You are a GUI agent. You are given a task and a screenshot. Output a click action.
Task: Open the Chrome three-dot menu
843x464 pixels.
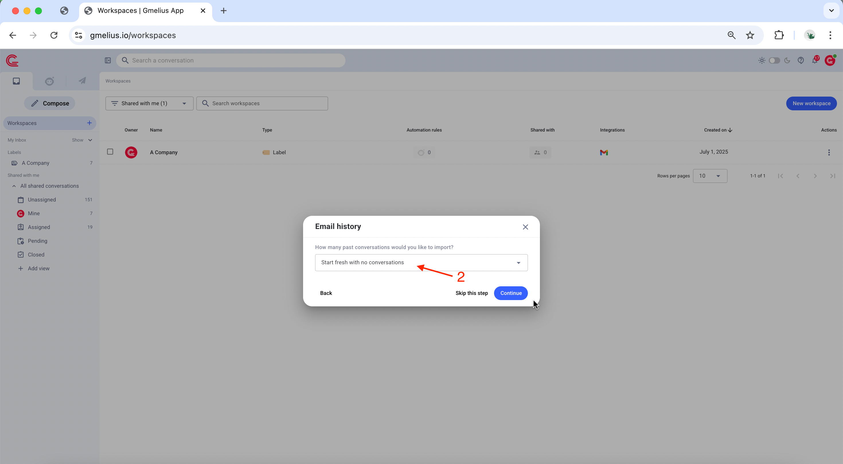830,35
